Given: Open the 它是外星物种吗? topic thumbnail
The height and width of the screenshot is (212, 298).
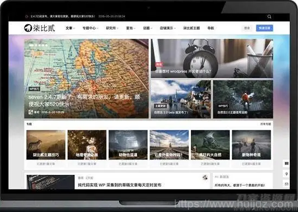Looking at the screenshot, I should tap(169, 145).
